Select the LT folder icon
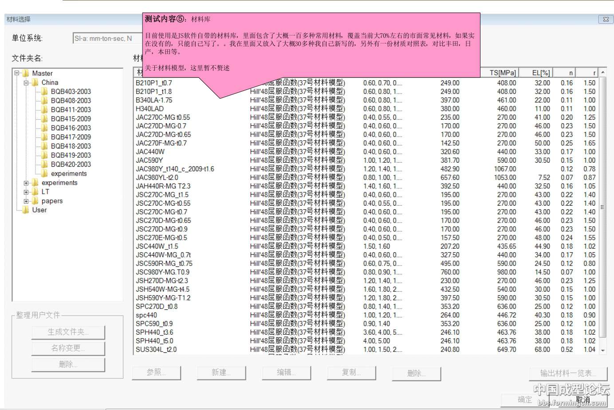614x410 pixels. [35, 192]
